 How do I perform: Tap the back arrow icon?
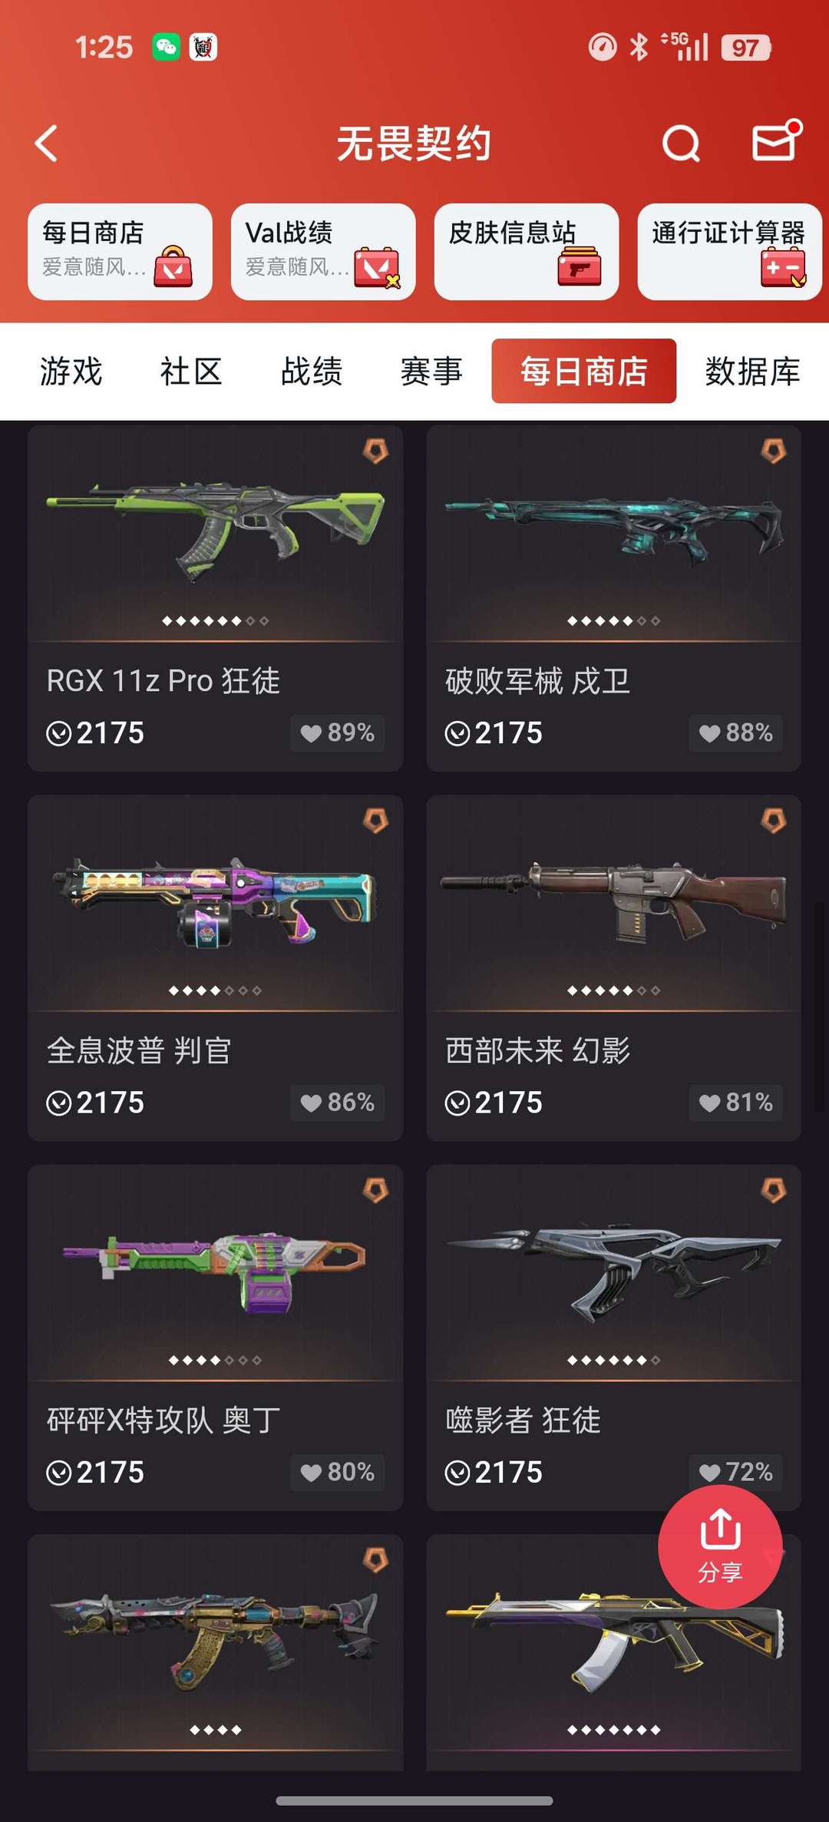[46, 144]
